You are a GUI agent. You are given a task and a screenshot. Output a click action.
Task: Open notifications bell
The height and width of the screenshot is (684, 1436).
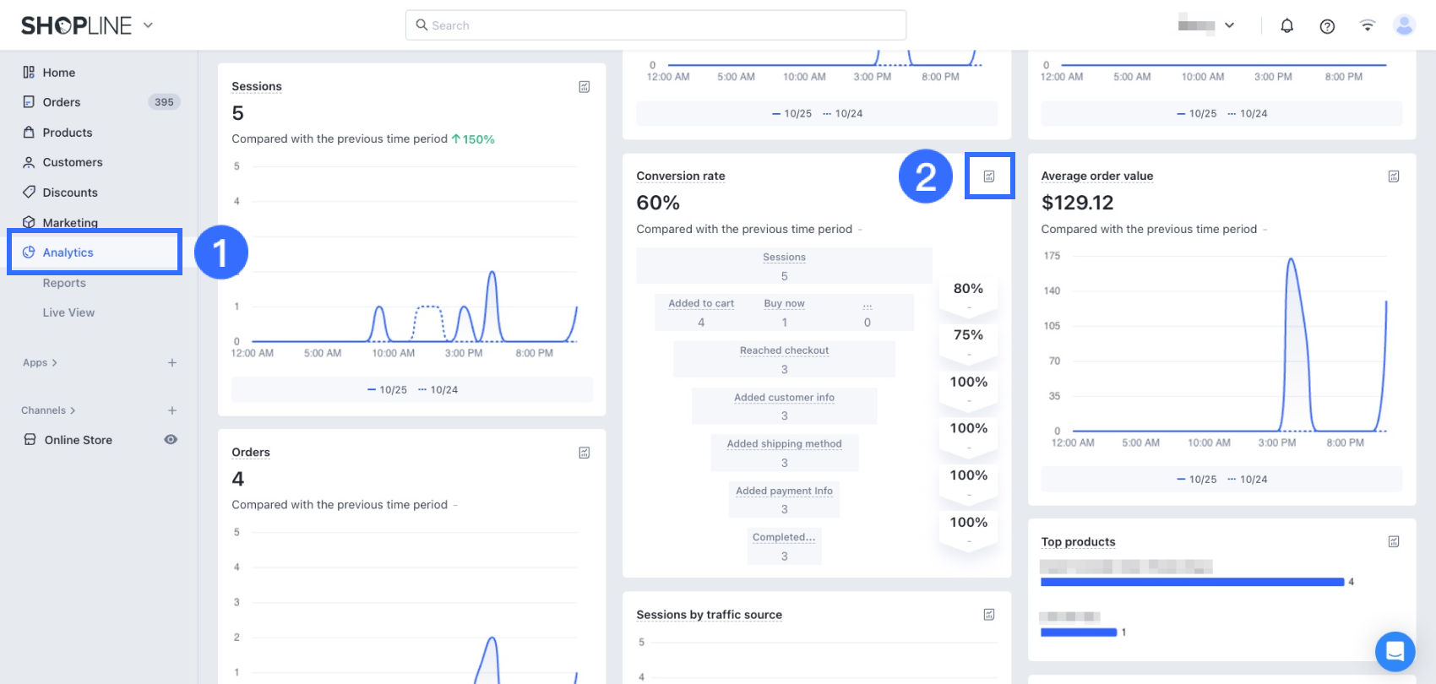click(1286, 25)
